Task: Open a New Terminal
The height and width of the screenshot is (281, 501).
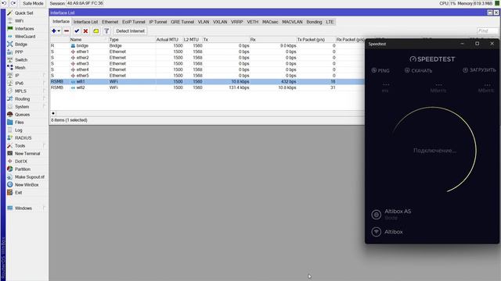Action: click(x=27, y=154)
